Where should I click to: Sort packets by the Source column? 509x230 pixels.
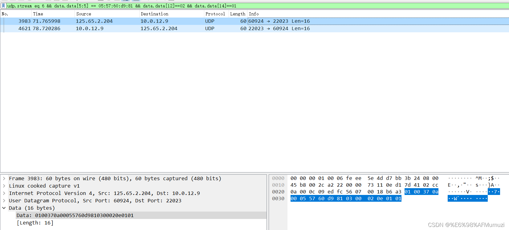107,14
